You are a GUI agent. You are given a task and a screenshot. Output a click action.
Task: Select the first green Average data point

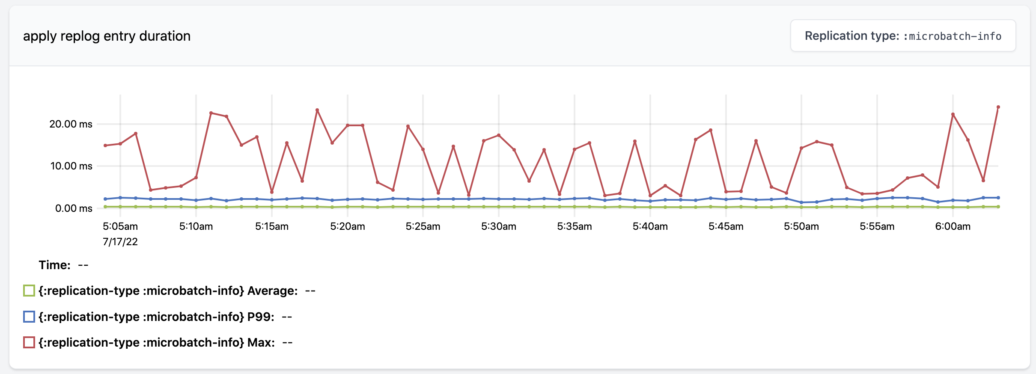[105, 207]
